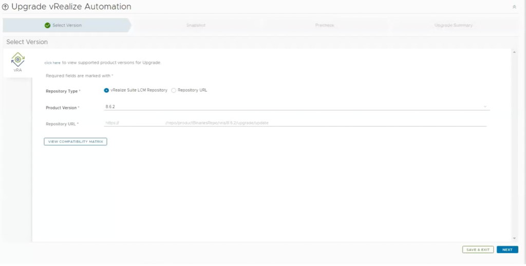The height and width of the screenshot is (266, 526).
Task: Click 'Required fields are marked with' text
Action: pyautogui.click(x=78, y=76)
